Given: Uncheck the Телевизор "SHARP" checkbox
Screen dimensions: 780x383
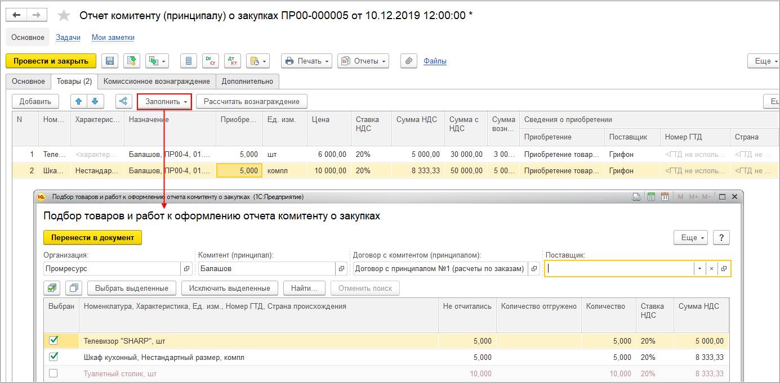Looking at the screenshot, I should click(54, 340).
